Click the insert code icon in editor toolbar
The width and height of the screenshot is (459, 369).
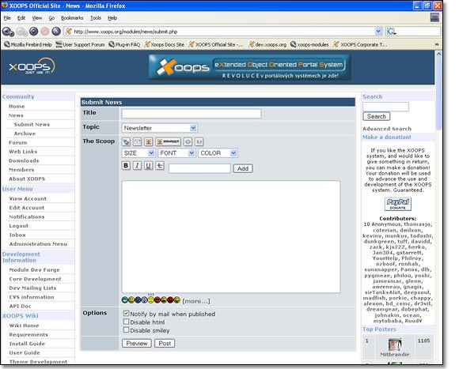click(x=188, y=142)
